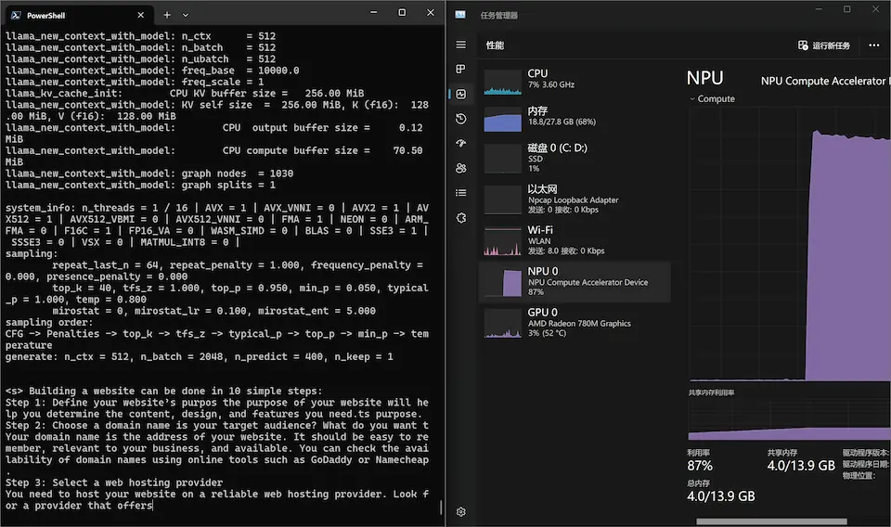Select the NPU 0 Compute Accelerator entry
The height and width of the screenshot is (527, 891).
575,281
